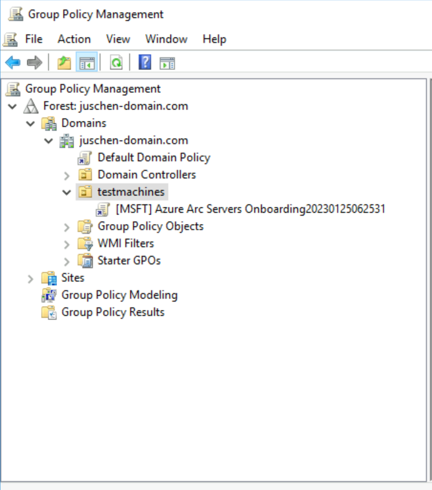
Task: Open Help via the question mark icon
Action: pyautogui.click(x=144, y=62)
